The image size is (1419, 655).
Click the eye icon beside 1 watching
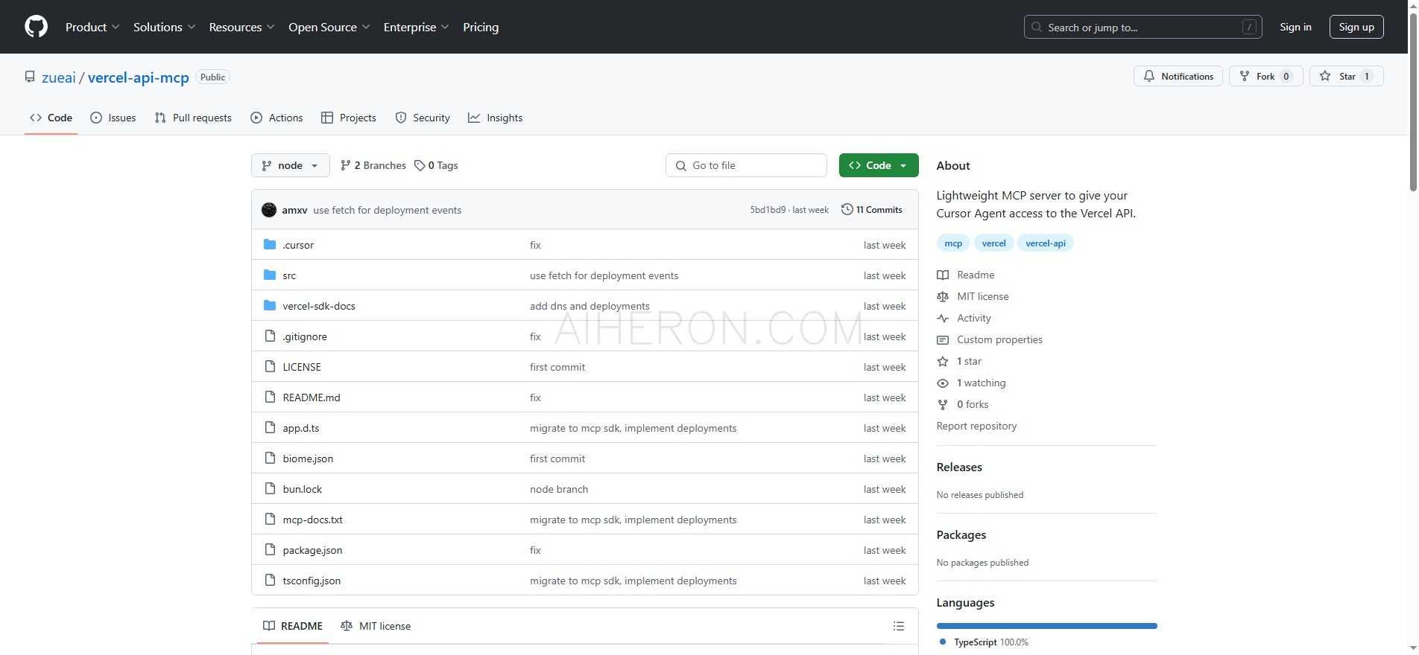coord(943,383)
